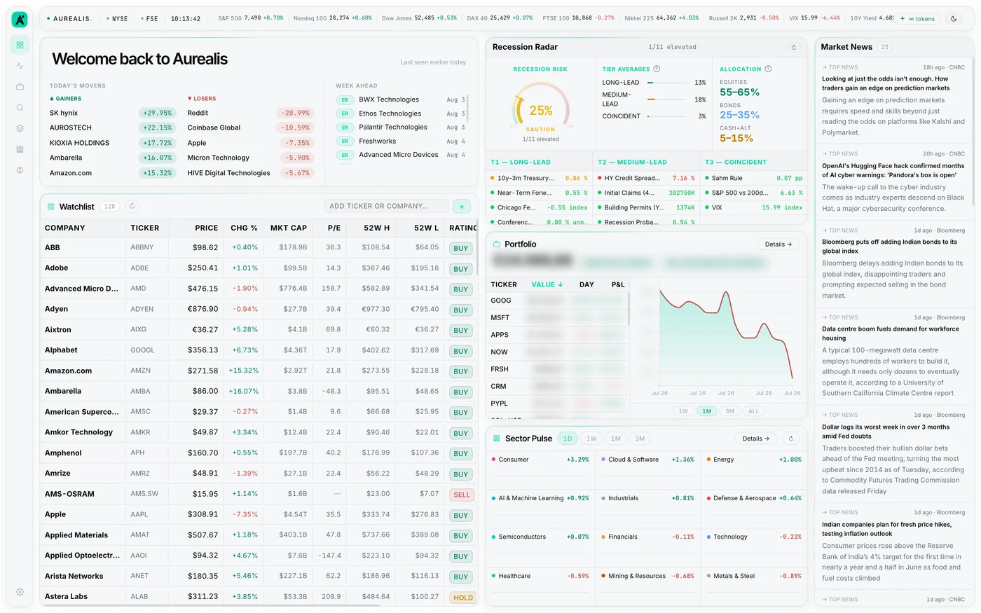The image size is (981, 613).
Task: Sort the watchlist by the P/E column
Action: click(334, 228)
